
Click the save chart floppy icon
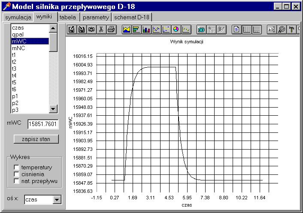pos(82,30)
